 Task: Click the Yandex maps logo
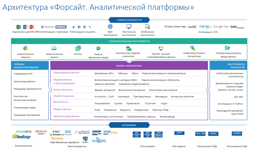coord(237,27)
